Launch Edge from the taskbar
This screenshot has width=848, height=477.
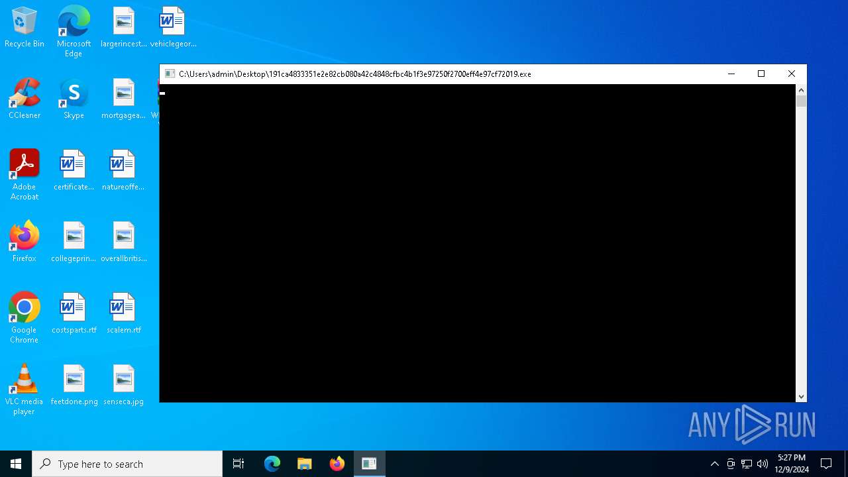pyautogui.click(x=272, y=464)
